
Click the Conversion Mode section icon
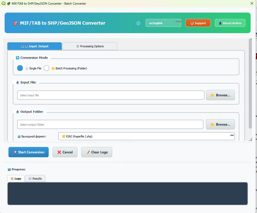click(x=17, y=58)
